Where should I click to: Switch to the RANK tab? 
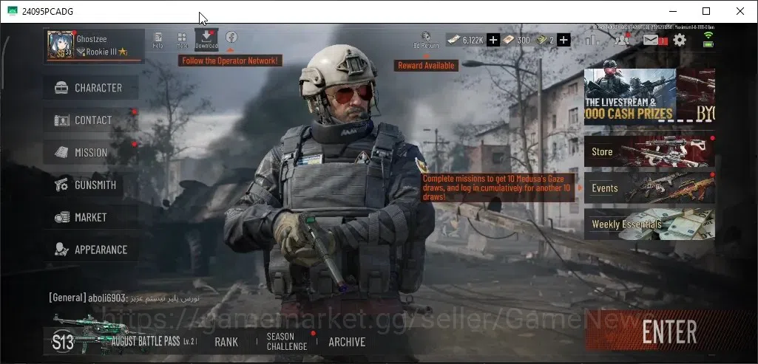[226, 342]
